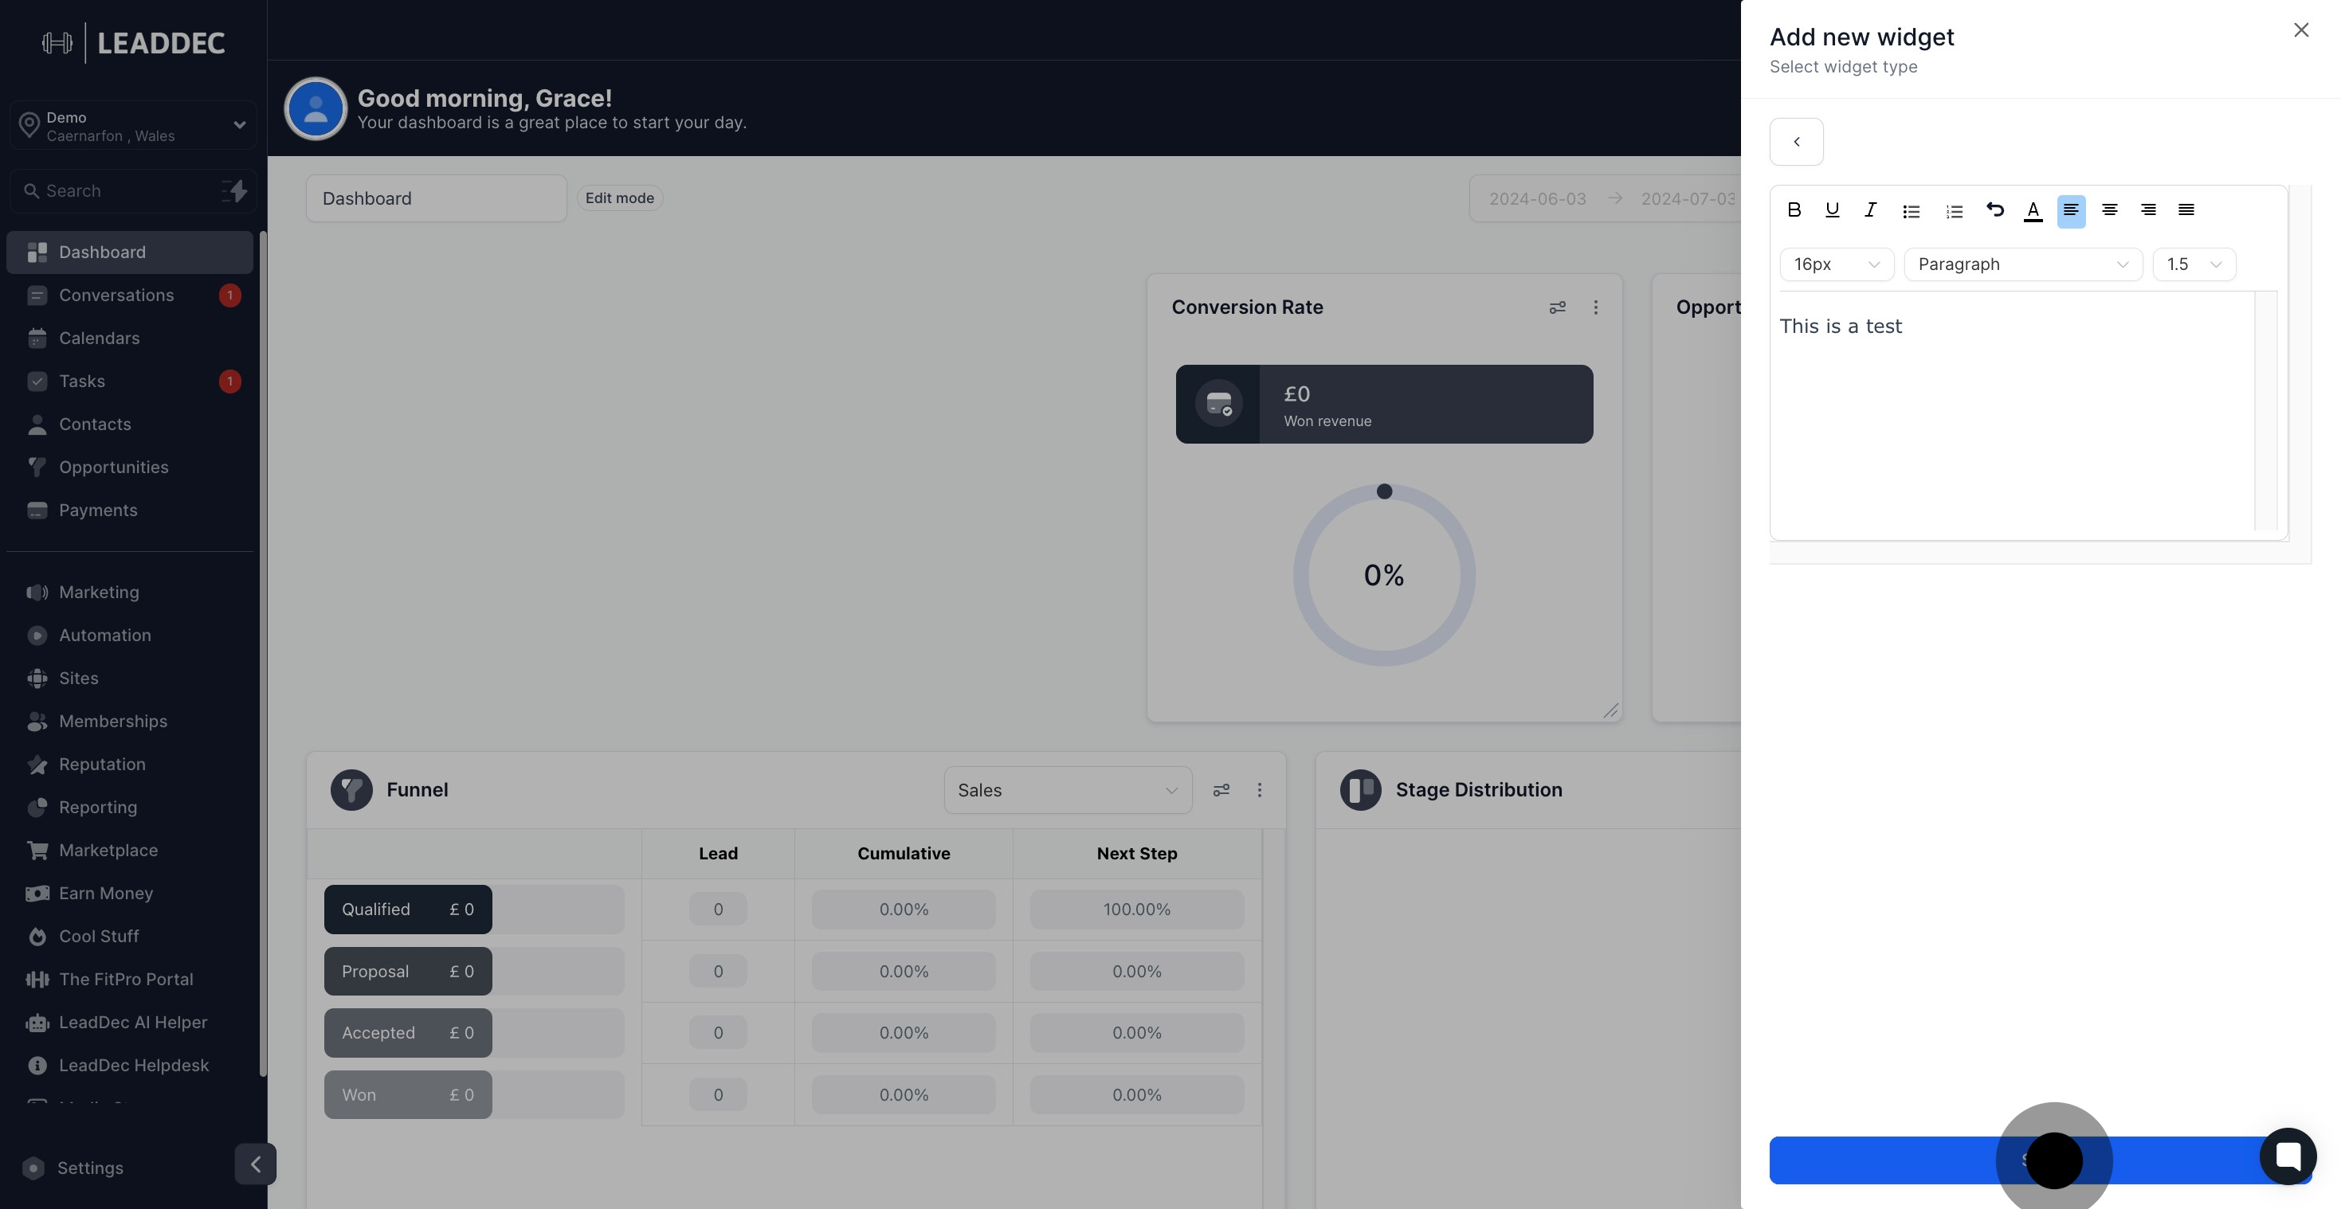The height and width of the screenshot is (1209, 2341).
Task: Open Conversations in the sidebar
Action: [x=116, y=295]
